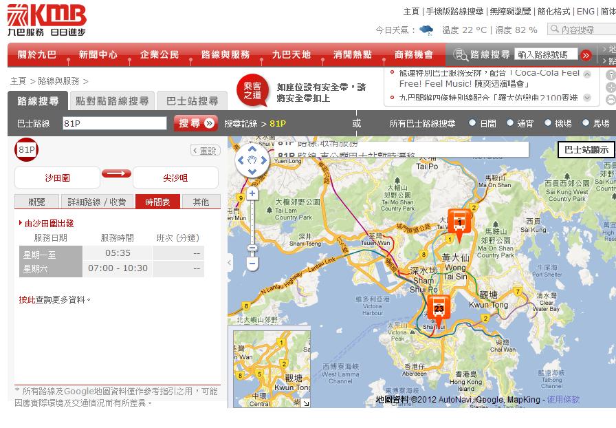The height and width of the screenshot is (428, 616).
Task: Click the red 搜尋 button
Action: click(196, 123)
